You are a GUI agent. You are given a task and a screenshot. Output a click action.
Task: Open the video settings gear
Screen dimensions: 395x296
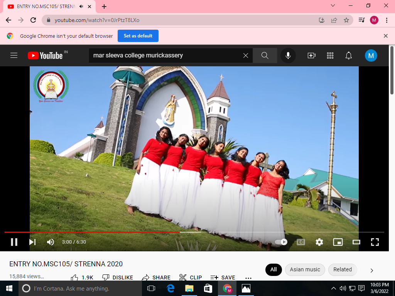(x=319, y=242)
